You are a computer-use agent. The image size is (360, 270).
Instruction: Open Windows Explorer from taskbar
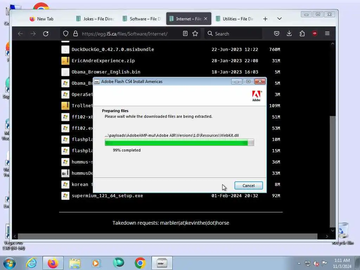click(75, 263)
